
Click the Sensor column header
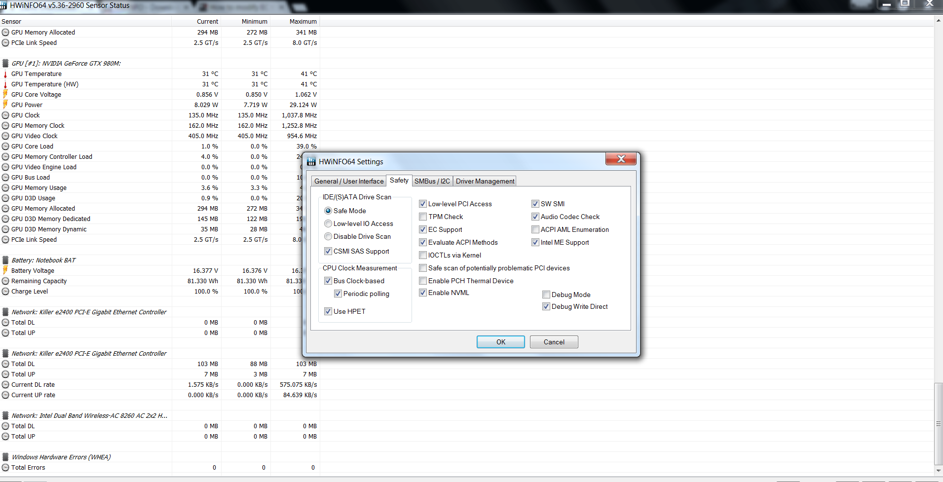pos(86,21)
